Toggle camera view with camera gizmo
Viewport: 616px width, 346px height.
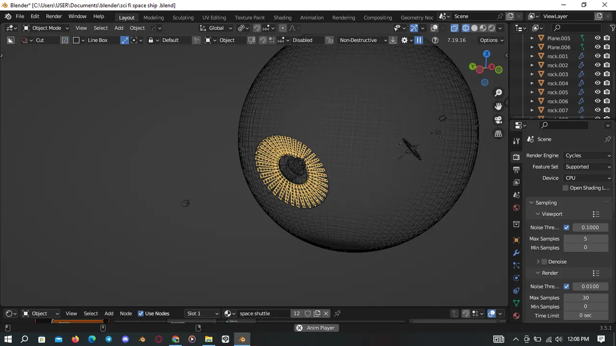[499, 120]
